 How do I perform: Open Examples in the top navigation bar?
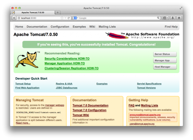79,27
